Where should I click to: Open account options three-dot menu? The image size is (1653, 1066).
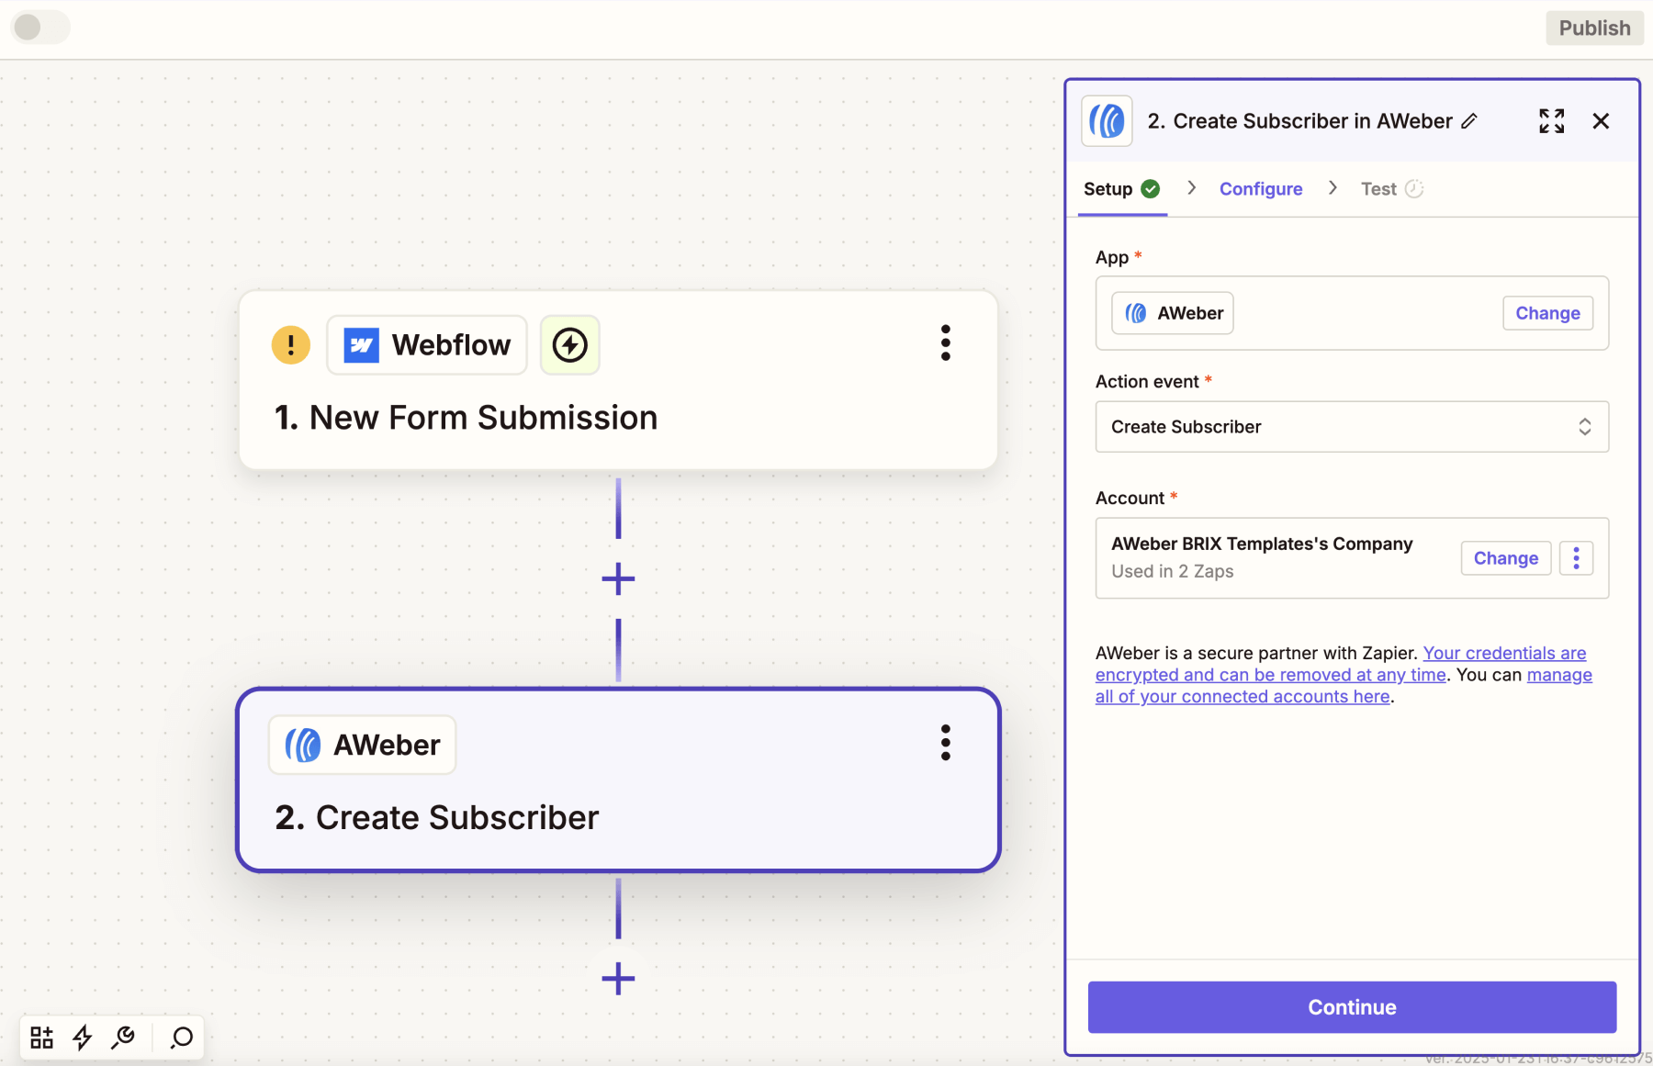click(x=1576, y=558)
